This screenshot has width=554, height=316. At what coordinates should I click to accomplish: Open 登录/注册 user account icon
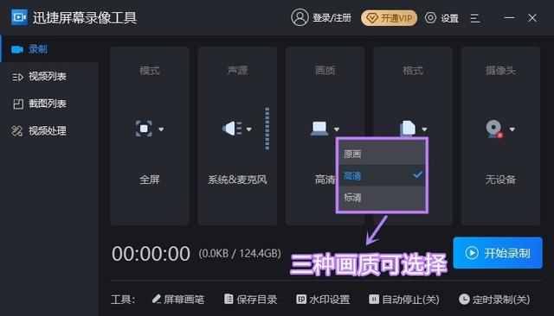[300, 17]
